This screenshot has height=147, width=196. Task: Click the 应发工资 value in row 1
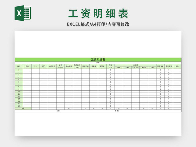pyautogui.click(x=111, y=70)
